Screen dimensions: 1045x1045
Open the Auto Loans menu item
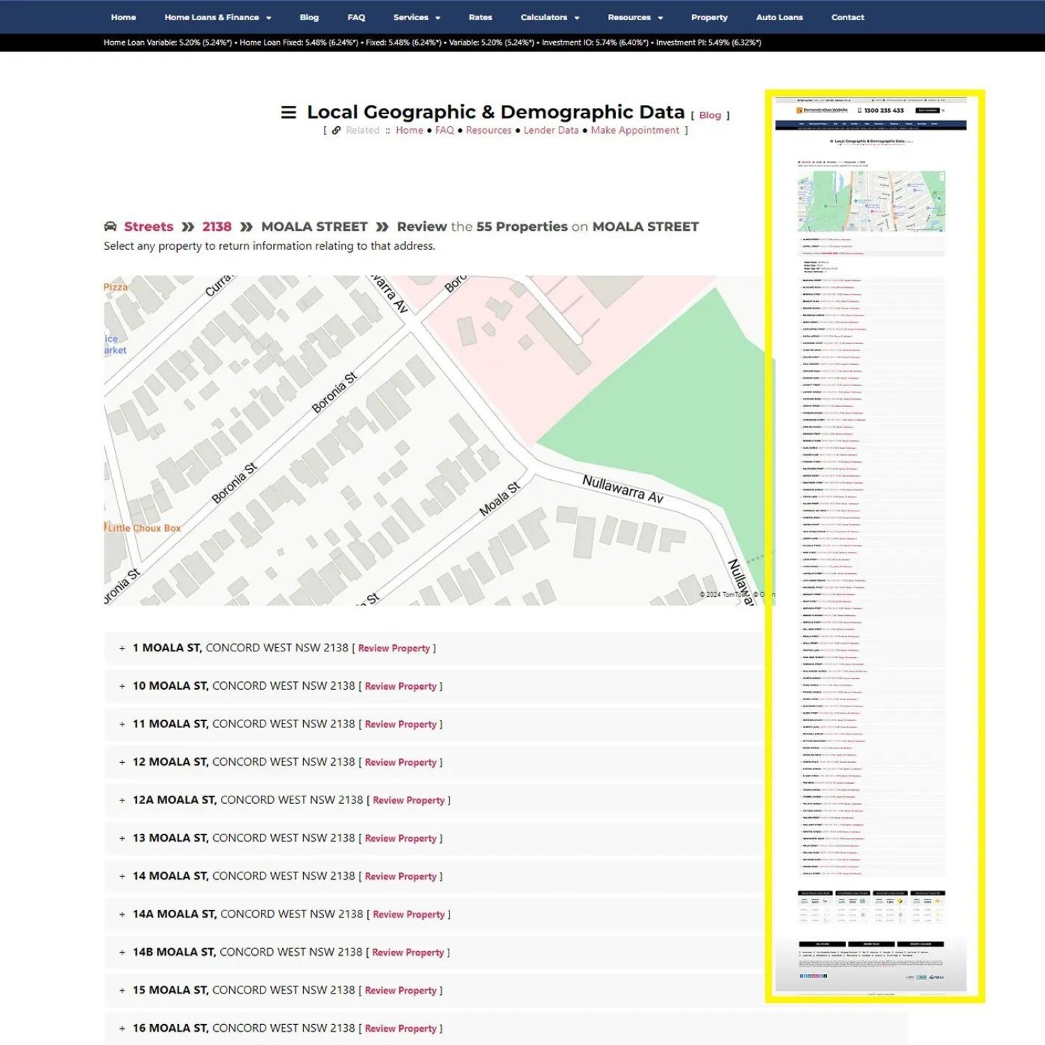point(779,17)
